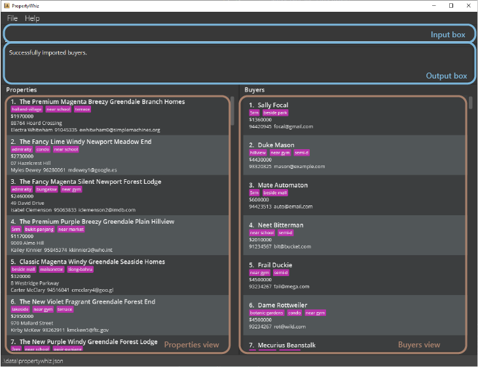The image size is (478, 367).
Task: Select property 'The Fancy Lime Windy Newport Meadow End'
Action: (x=117, y=155)
